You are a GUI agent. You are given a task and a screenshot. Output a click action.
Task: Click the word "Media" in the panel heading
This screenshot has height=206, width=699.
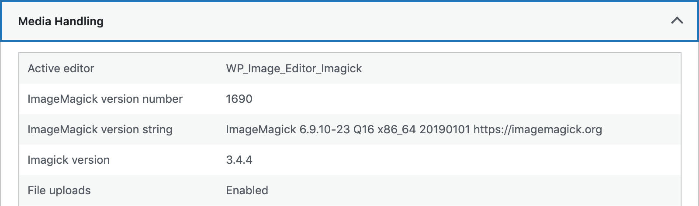point(34,21)
